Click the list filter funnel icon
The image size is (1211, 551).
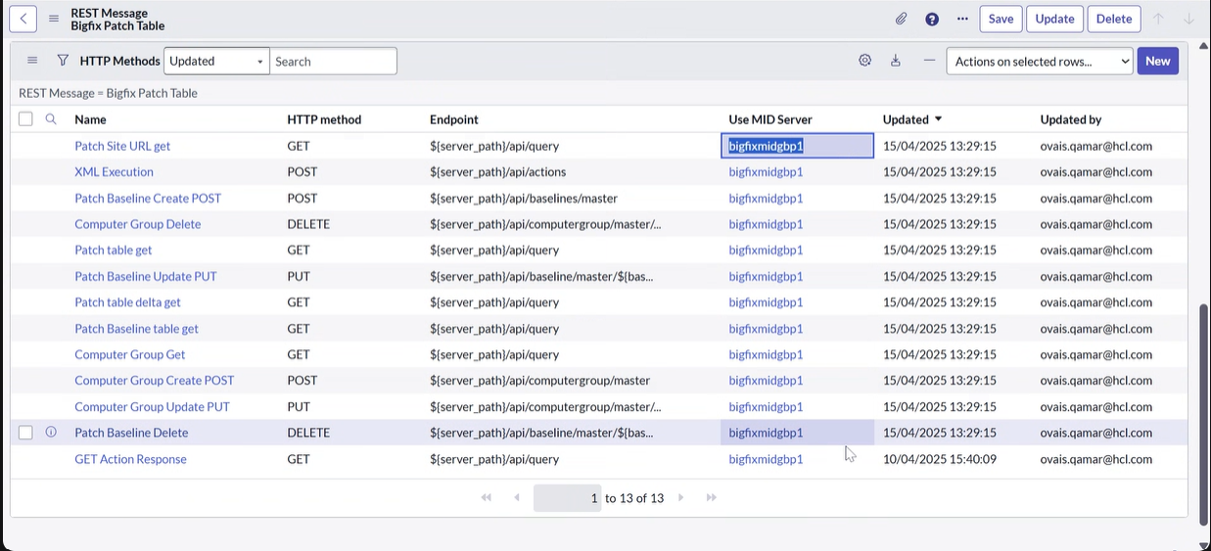point(63,61)
